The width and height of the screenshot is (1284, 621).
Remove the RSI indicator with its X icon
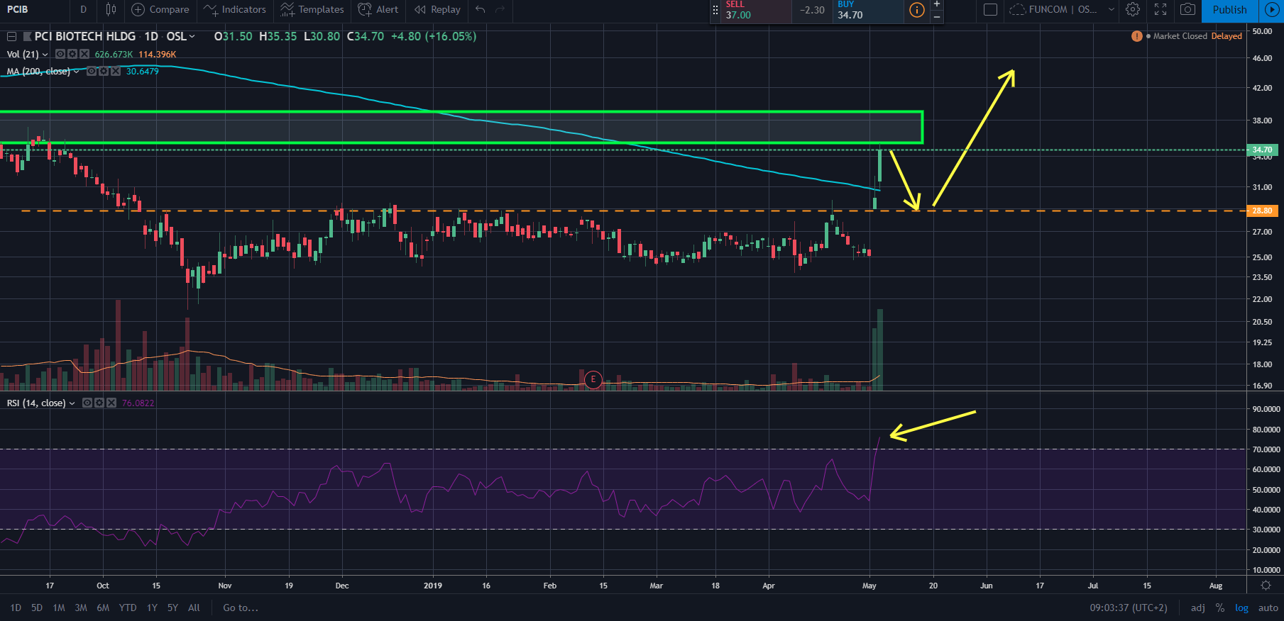pos(111,403)
